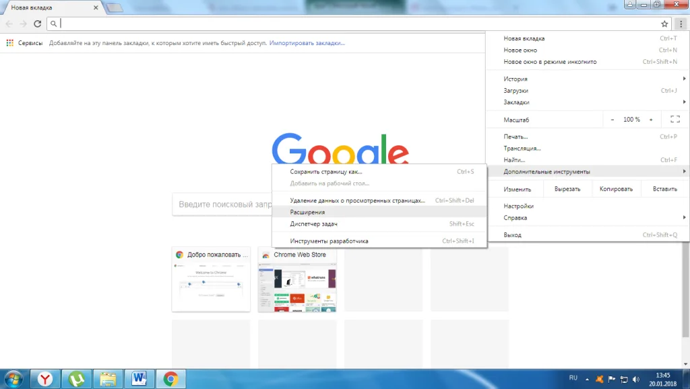690x389 pixels.
Task: Click the Action Center flag tray icon
Action: [612, 379]
